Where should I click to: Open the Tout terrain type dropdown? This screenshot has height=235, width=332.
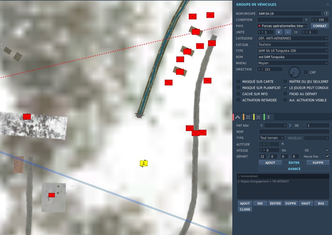[272, 138]
